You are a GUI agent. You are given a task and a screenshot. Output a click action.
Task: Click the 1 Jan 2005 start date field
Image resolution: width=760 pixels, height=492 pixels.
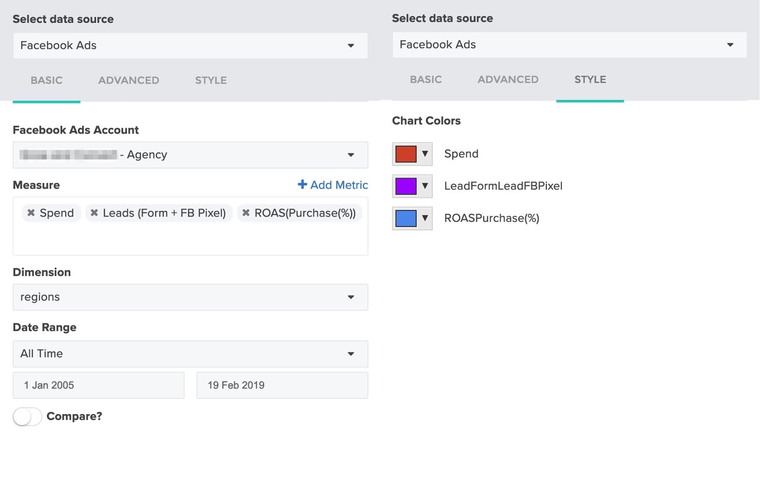coord(98,385)
